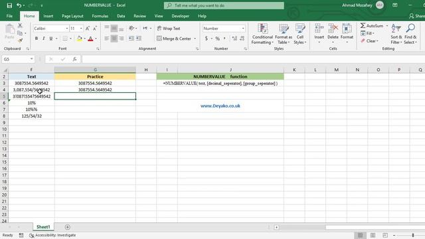425x239 pixels.
Task: Click the Share button
Action: (x=417, y=16)
